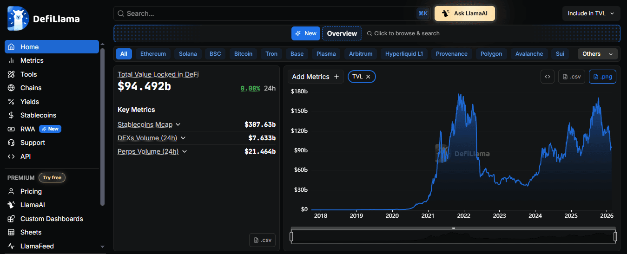Expand Stablecoins Mcap details
Screen dimensions: 627x254
tap(178, 124)
